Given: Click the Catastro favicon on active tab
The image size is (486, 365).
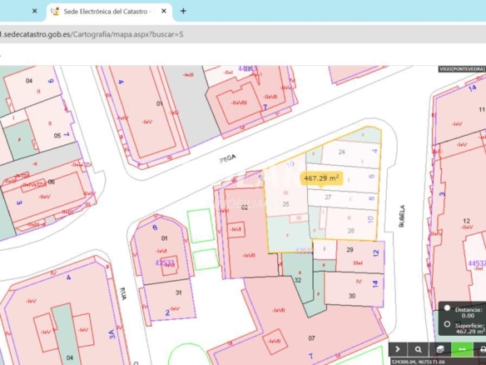Looking at the screenshot, I should point(55,12).
